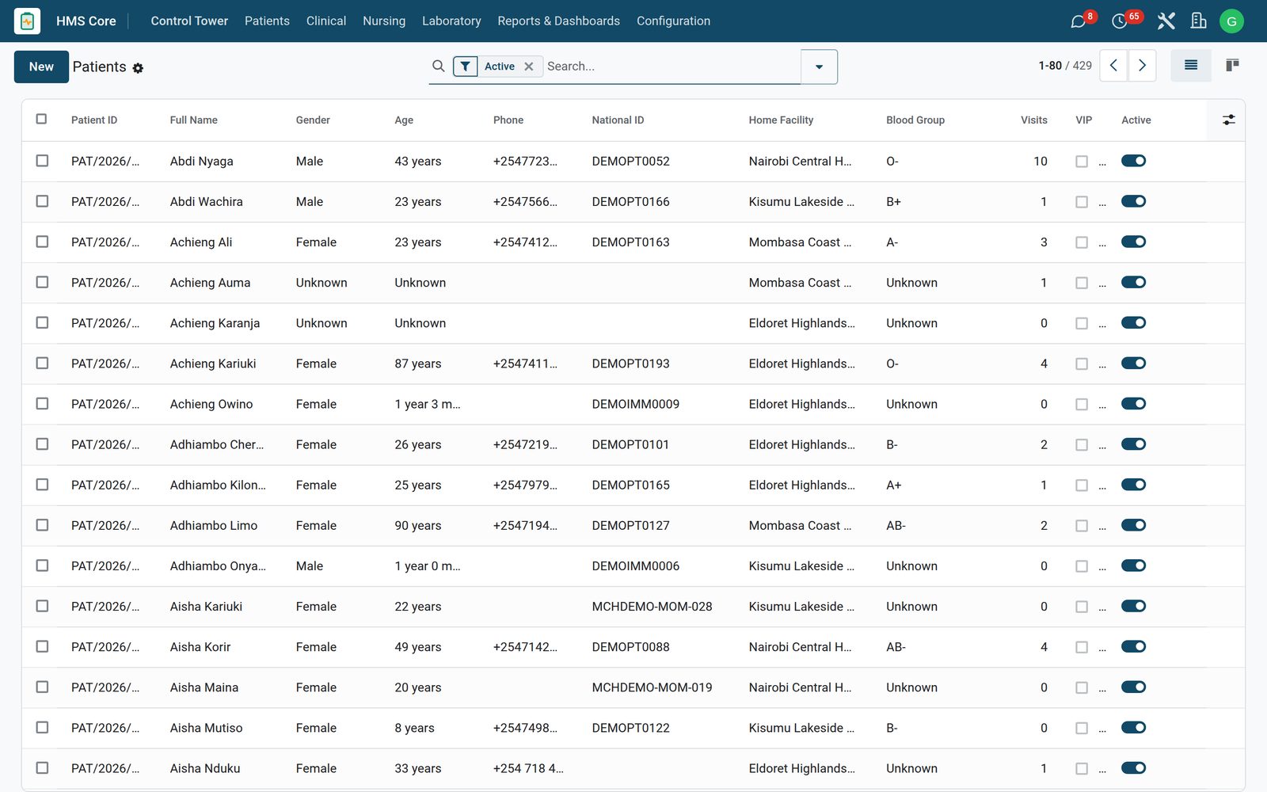Open the Nursing menu
Image resolution: width=1267 pixels, height=792 pixels.
(384, 21)
